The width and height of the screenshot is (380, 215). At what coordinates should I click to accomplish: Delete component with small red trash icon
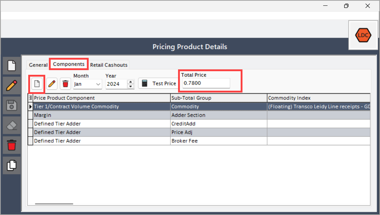click(x=66, y=84)
